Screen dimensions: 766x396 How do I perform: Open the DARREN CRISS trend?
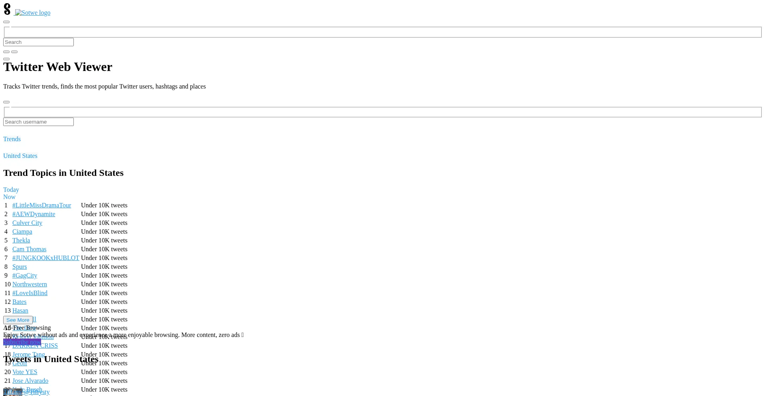[35, 346]
